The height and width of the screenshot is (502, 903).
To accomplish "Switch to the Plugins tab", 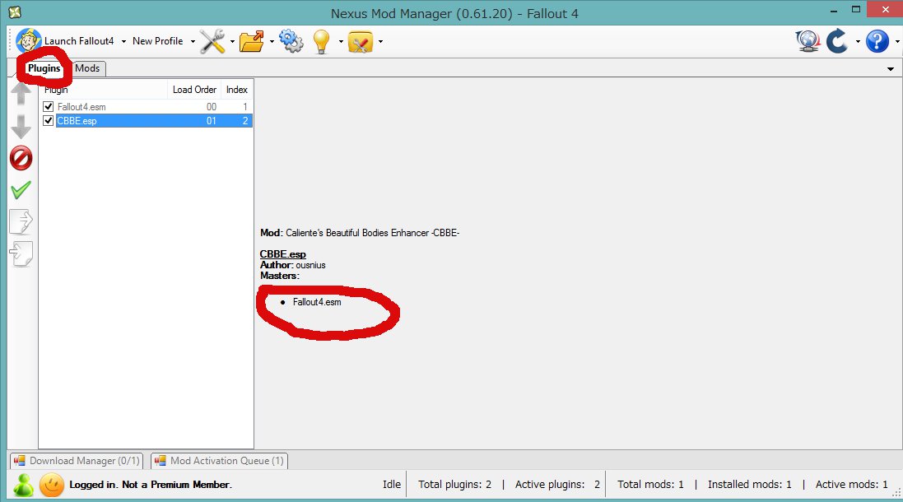I will click(44, 68).
